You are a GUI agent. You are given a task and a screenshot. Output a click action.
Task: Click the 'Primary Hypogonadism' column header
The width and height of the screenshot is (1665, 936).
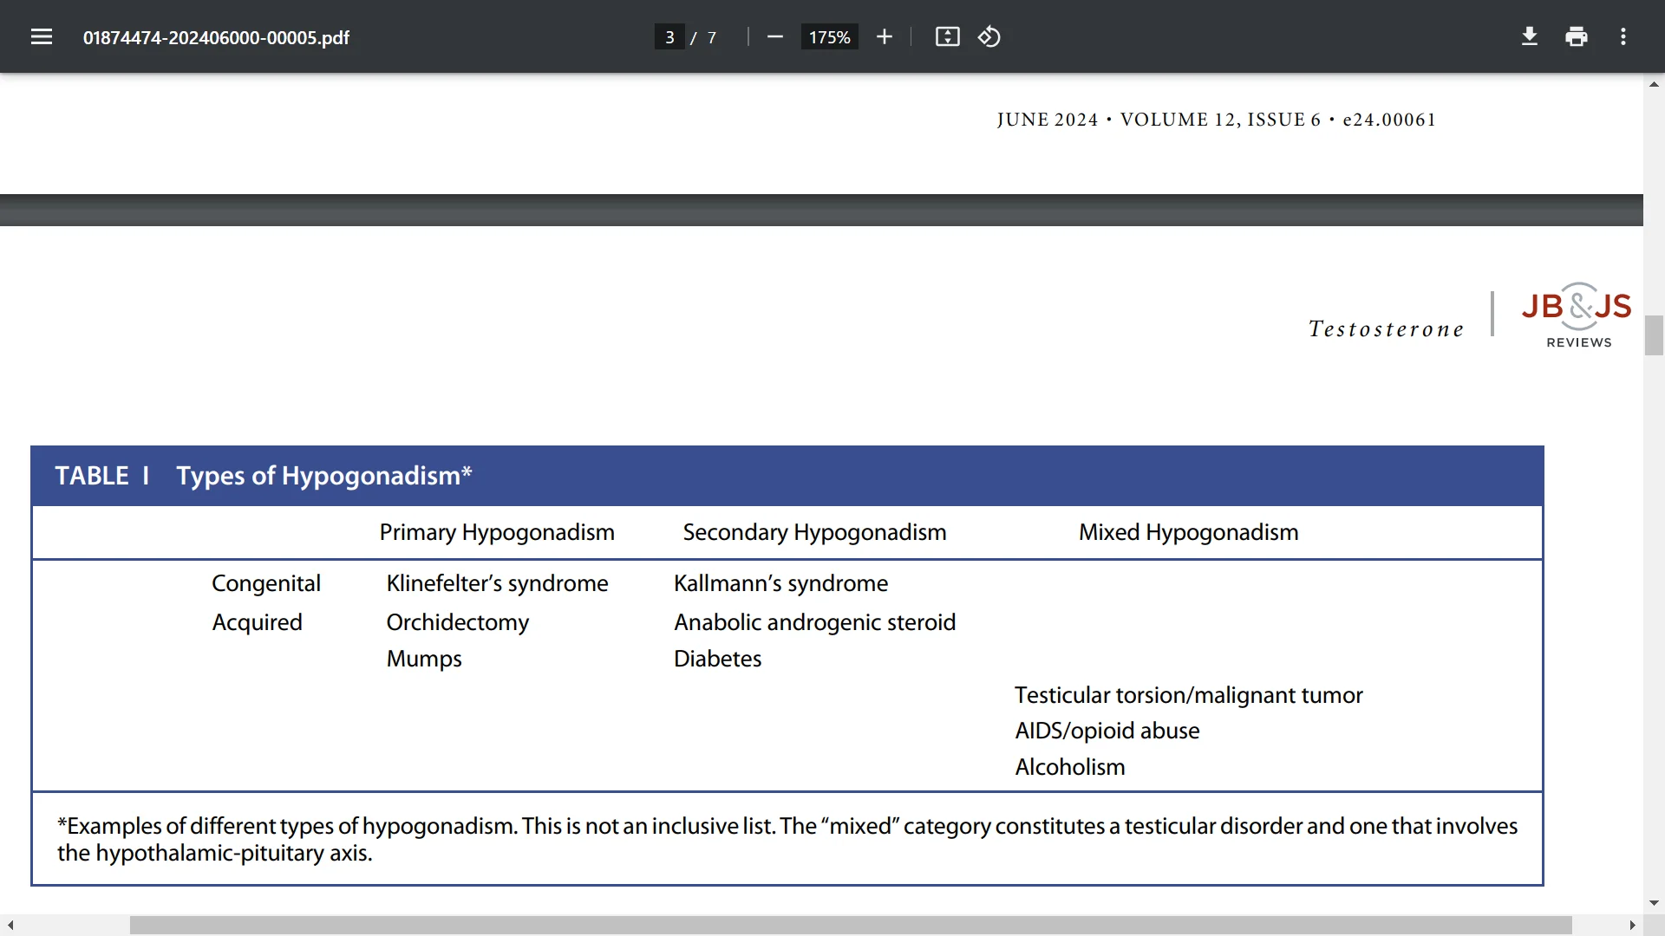point(497,532)
